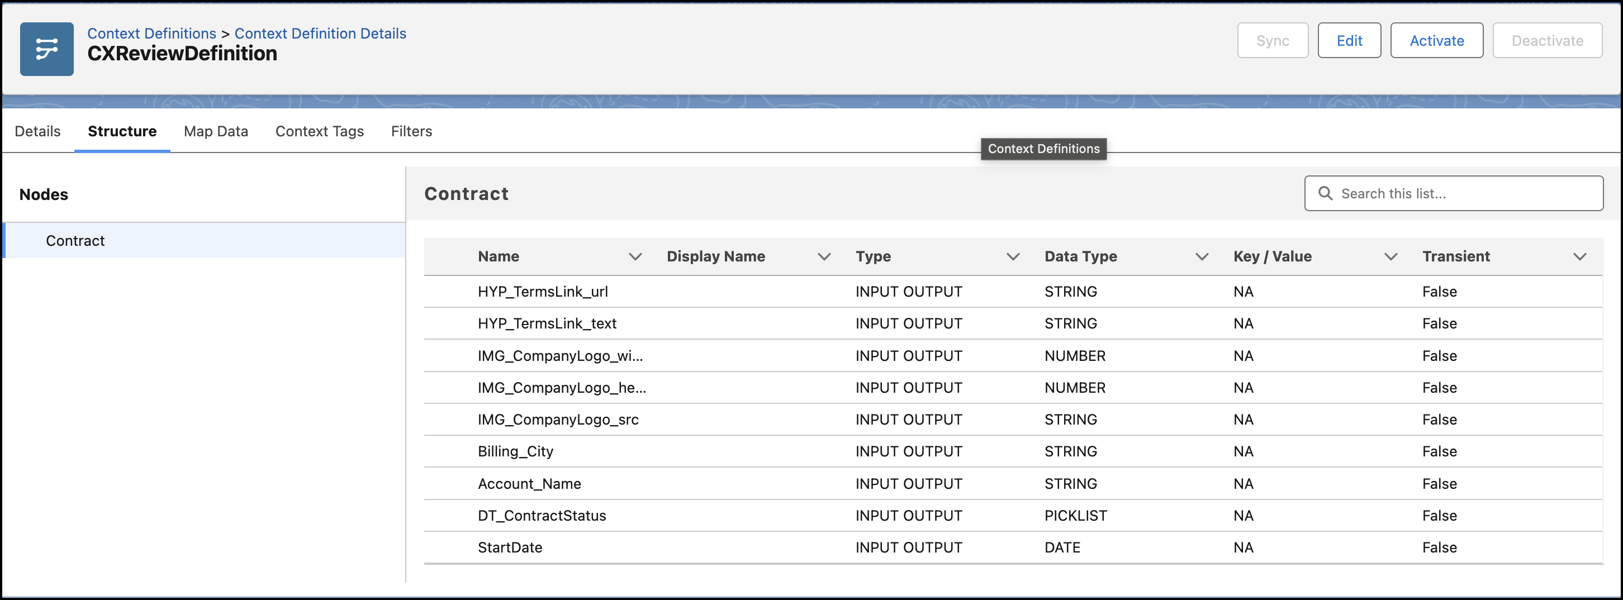Click the Sync button

(1273, 40)
